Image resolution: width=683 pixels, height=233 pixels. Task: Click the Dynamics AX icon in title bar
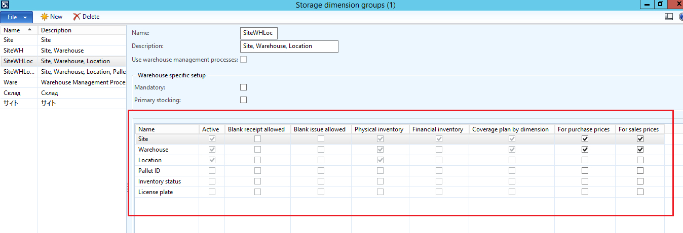pos(5,5)
